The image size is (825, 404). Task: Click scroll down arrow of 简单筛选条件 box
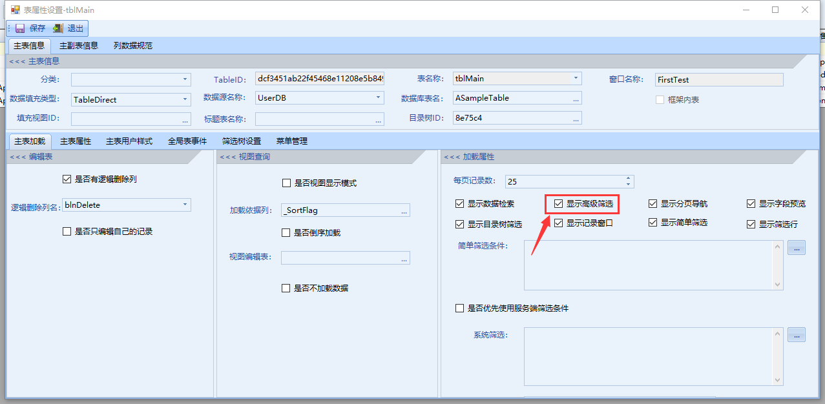point(778,285)
